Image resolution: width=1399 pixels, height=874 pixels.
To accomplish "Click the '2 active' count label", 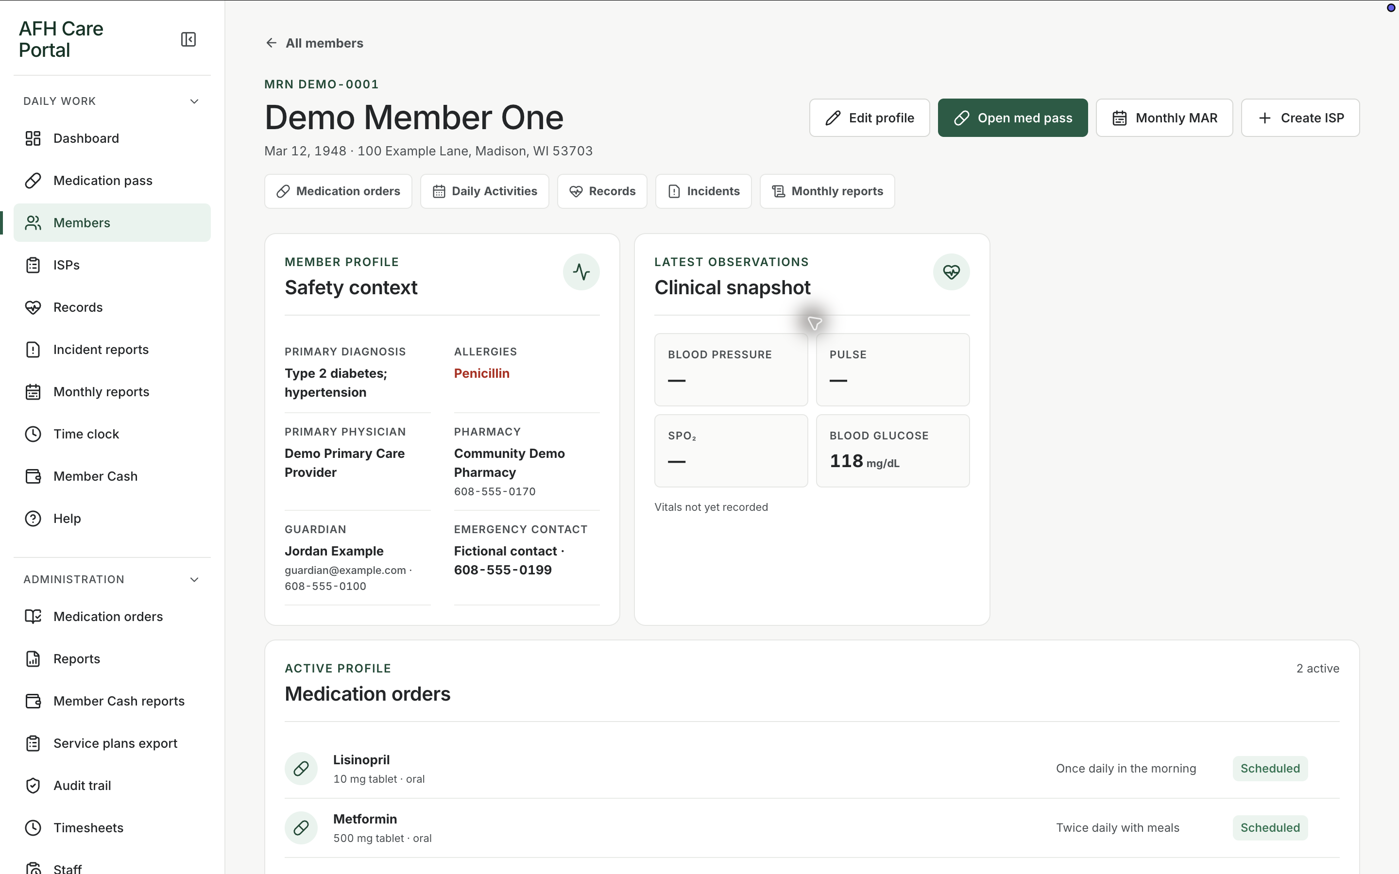I will click(x=1317, y=668).
